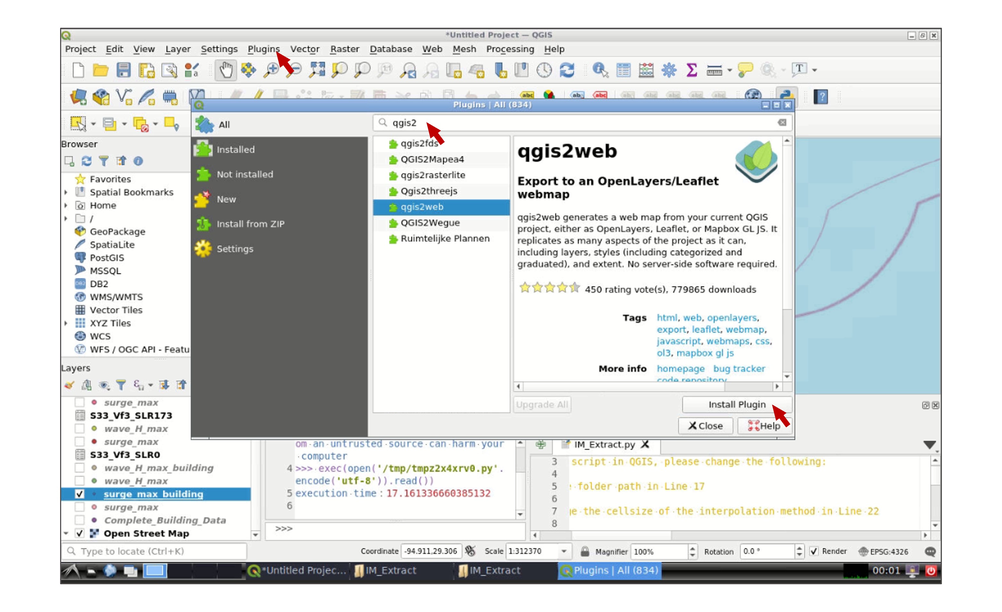Screen dimensions: 1002x612
Task: Open the Identify Features tool
Action: pos(600,70)
